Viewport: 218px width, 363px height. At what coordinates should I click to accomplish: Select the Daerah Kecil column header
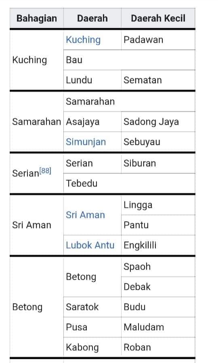[158, 18]
